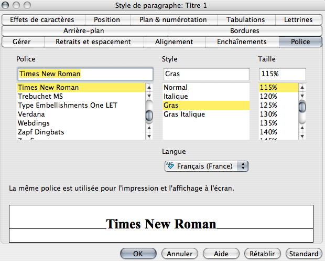Click the Style input field

point(207,74)
